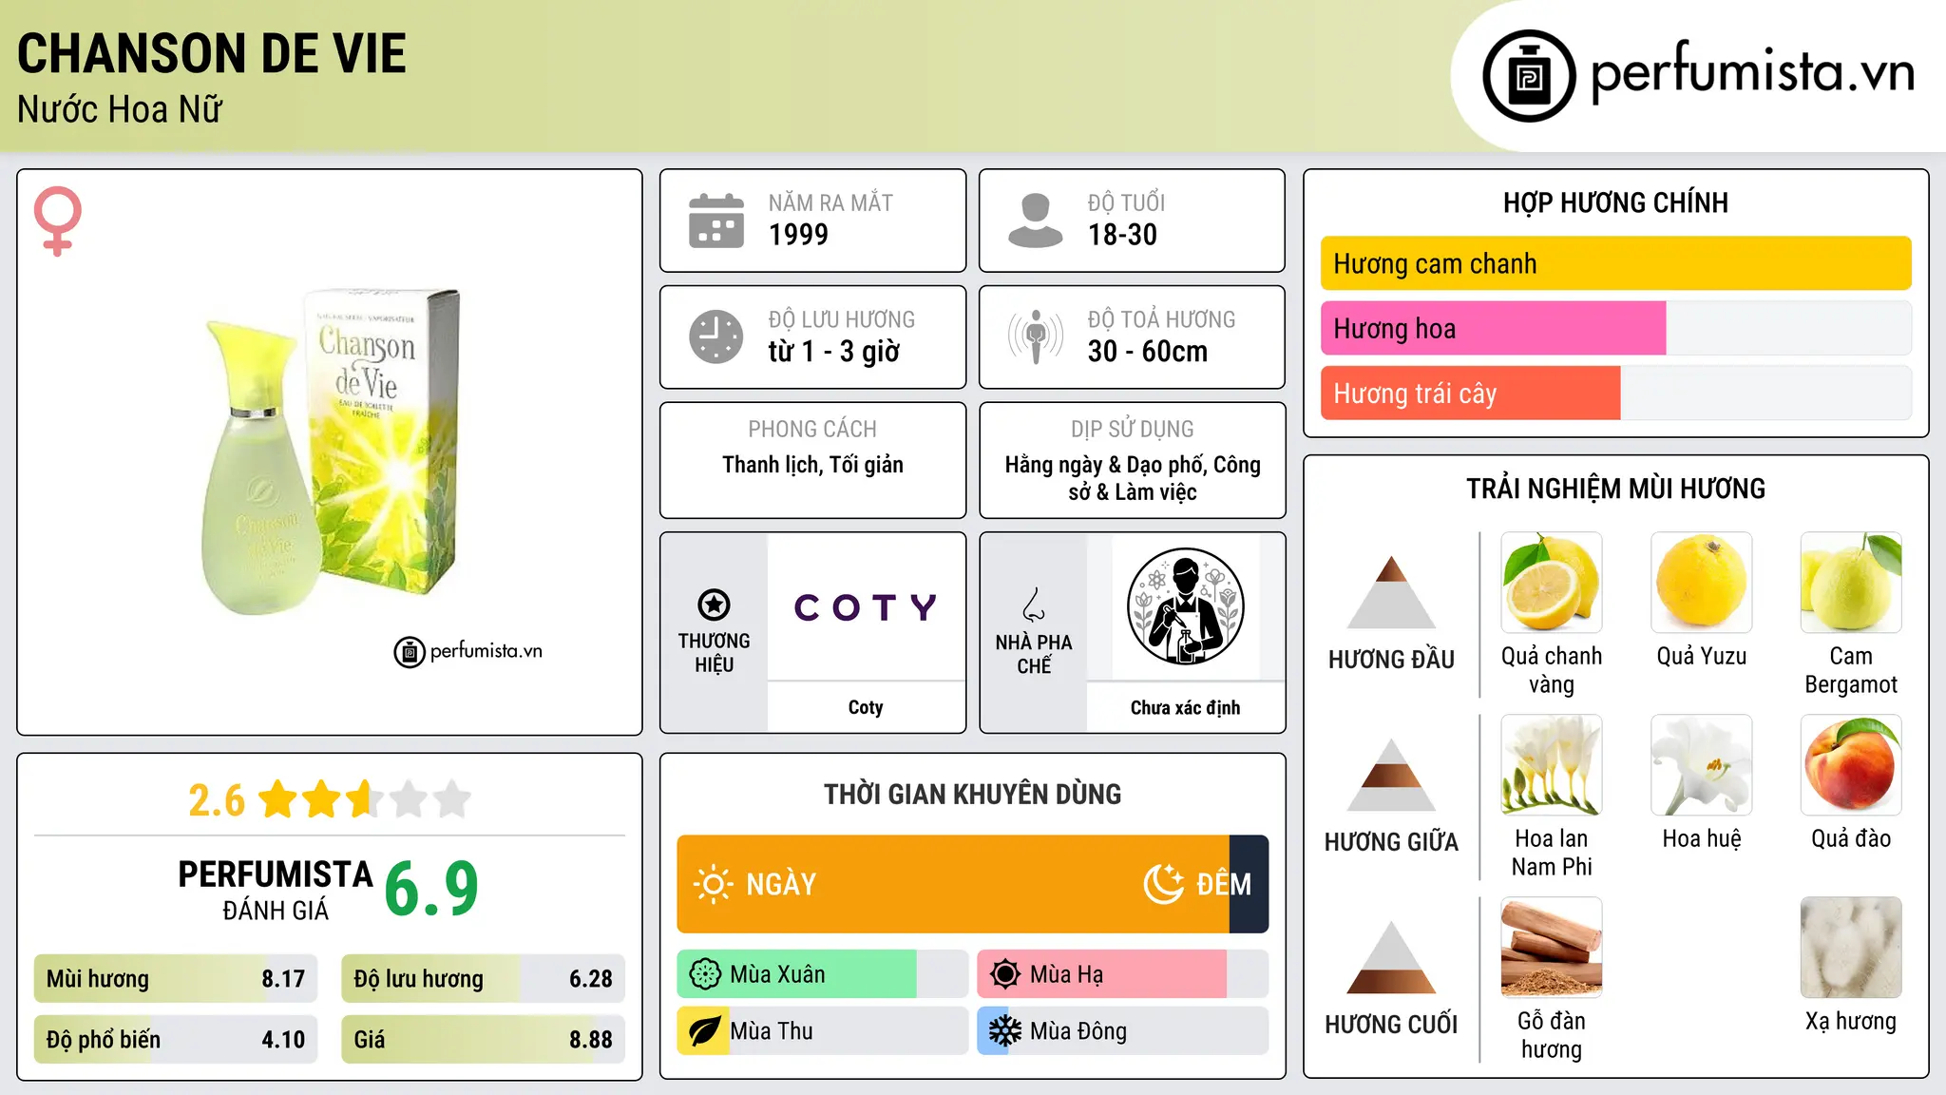The width and height of the screenshot is (1946, 1095).
Task: Click the Giá 8.88 score bar
Action: point(484,1040)
